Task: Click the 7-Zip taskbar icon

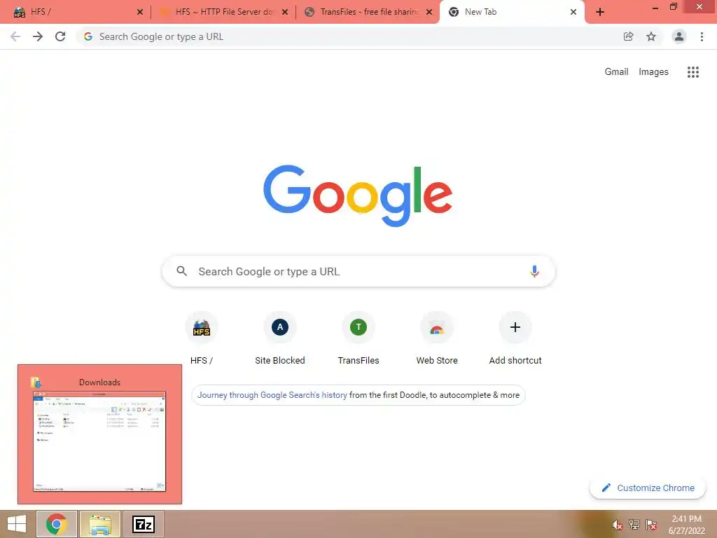Action: coord(144,524)
